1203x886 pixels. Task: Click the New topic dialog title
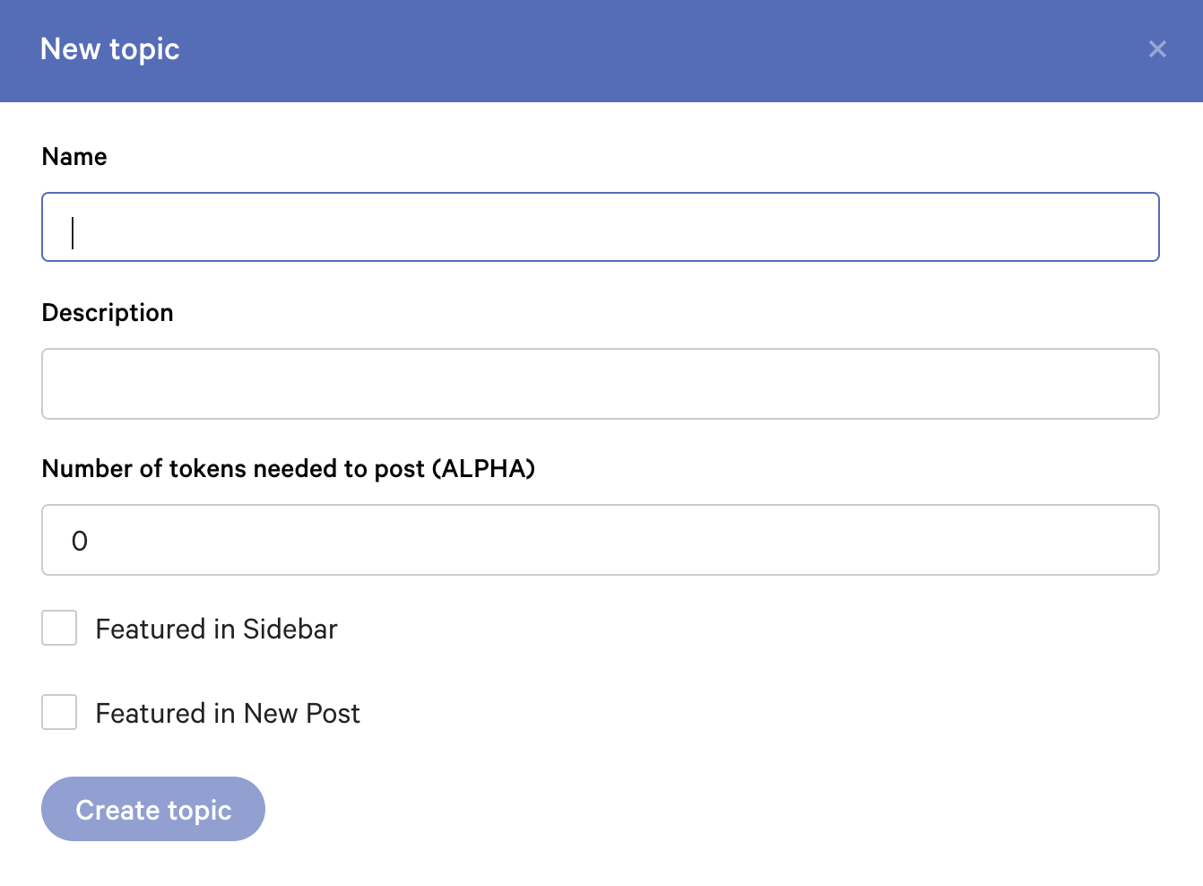point(110,49)
